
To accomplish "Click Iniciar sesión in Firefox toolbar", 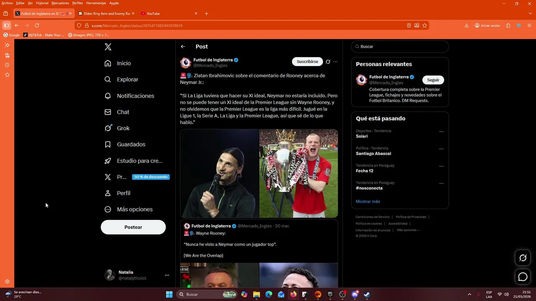I will click(x=487, y=26).
